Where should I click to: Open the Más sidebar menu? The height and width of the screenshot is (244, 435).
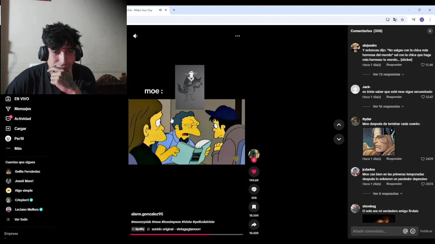coord(14,148)
